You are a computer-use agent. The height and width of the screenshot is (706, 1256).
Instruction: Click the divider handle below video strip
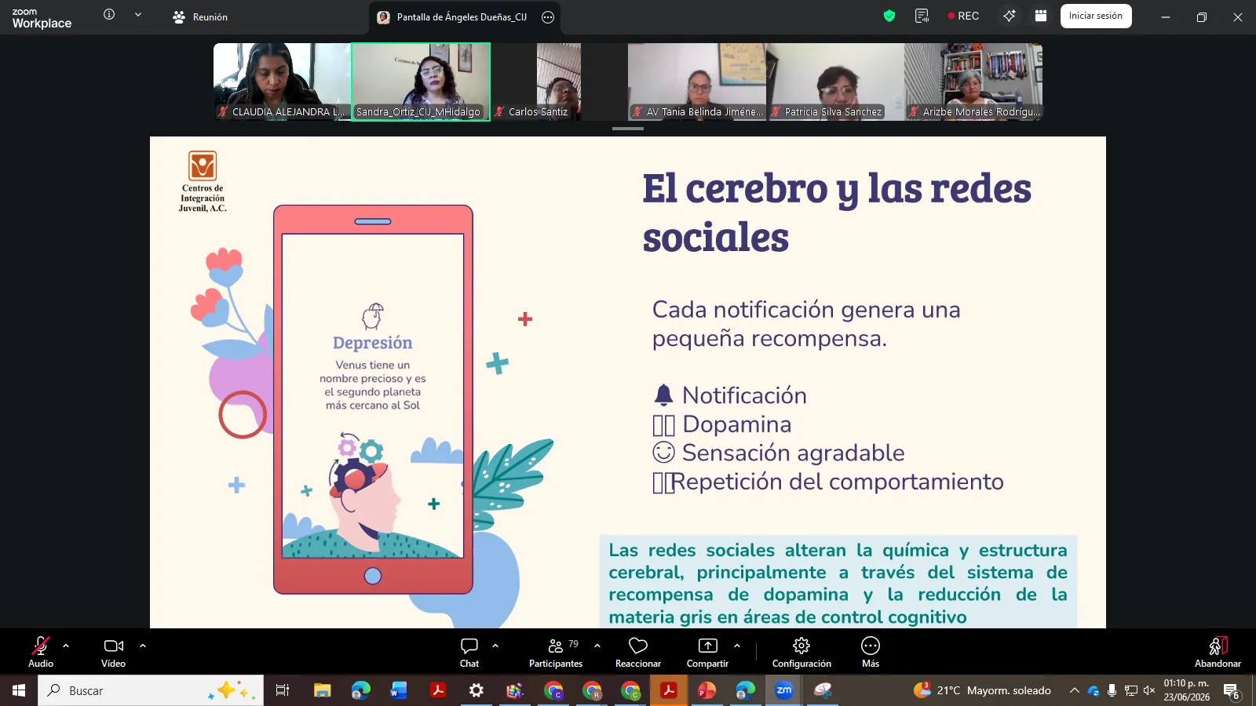[628, 128]
